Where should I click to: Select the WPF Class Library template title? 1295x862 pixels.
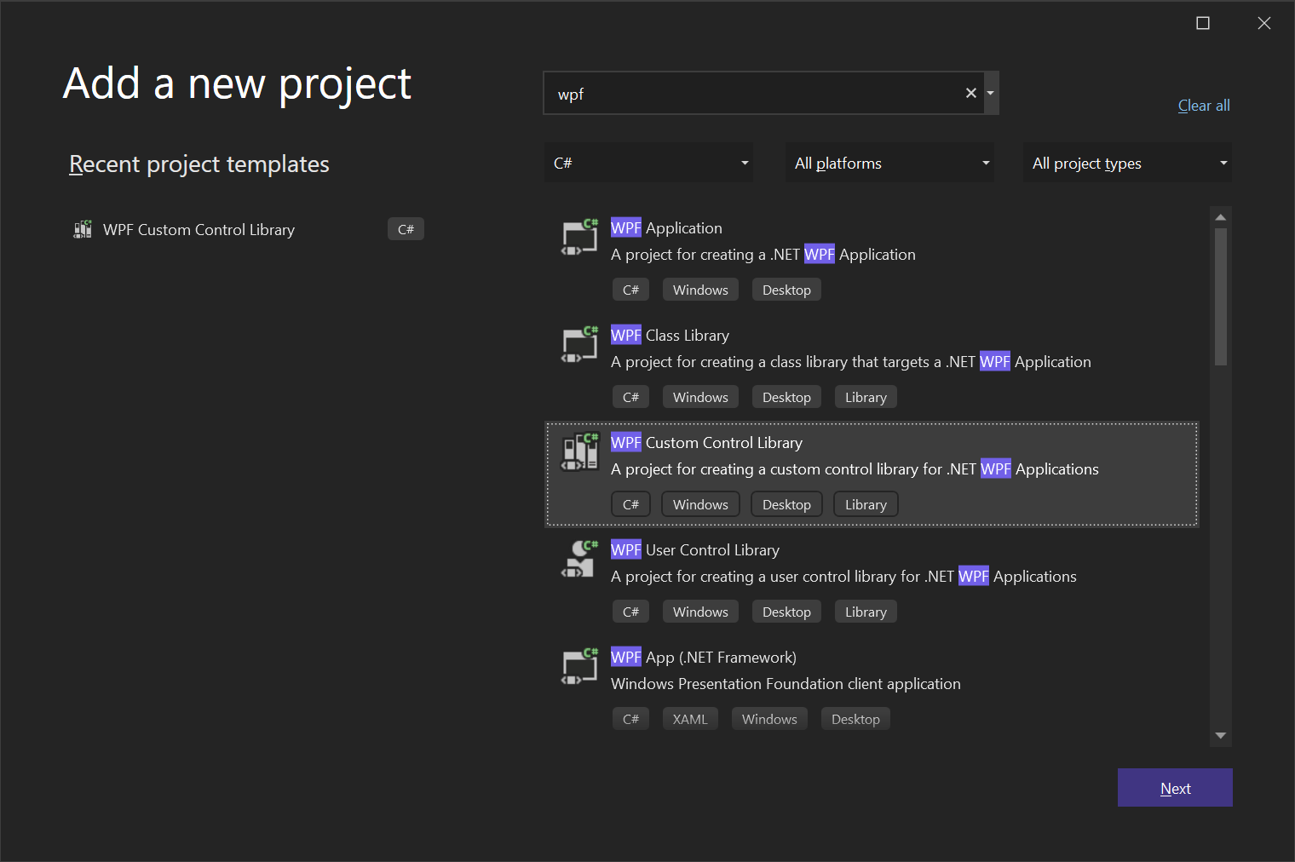pos(670,335)
